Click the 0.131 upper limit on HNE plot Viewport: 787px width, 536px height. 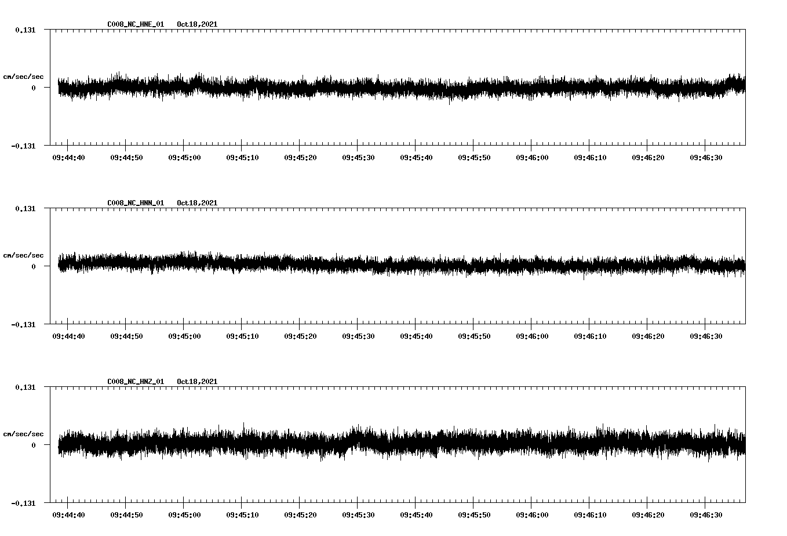[x=25, y=30]
